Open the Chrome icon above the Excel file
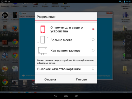132x99 pixels. (x=15, y=57)
